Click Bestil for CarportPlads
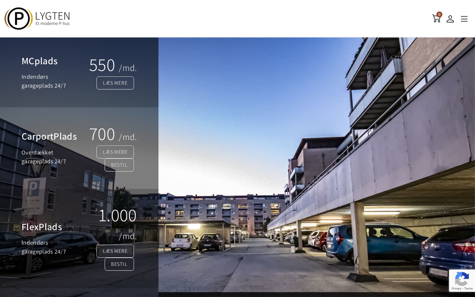This screenshot has width=475, height=297. (x=119, y=165)
